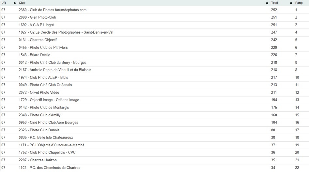This screenshot has height=175, width=309.
Task: Click the Rang column header
Action: (299, 3)
